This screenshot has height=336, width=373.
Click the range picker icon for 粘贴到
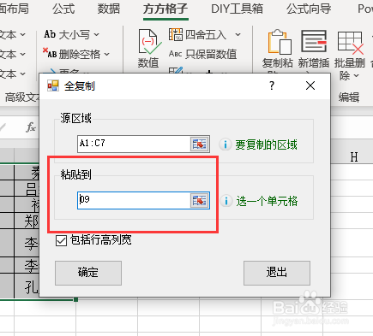click(x=200, y=200)
